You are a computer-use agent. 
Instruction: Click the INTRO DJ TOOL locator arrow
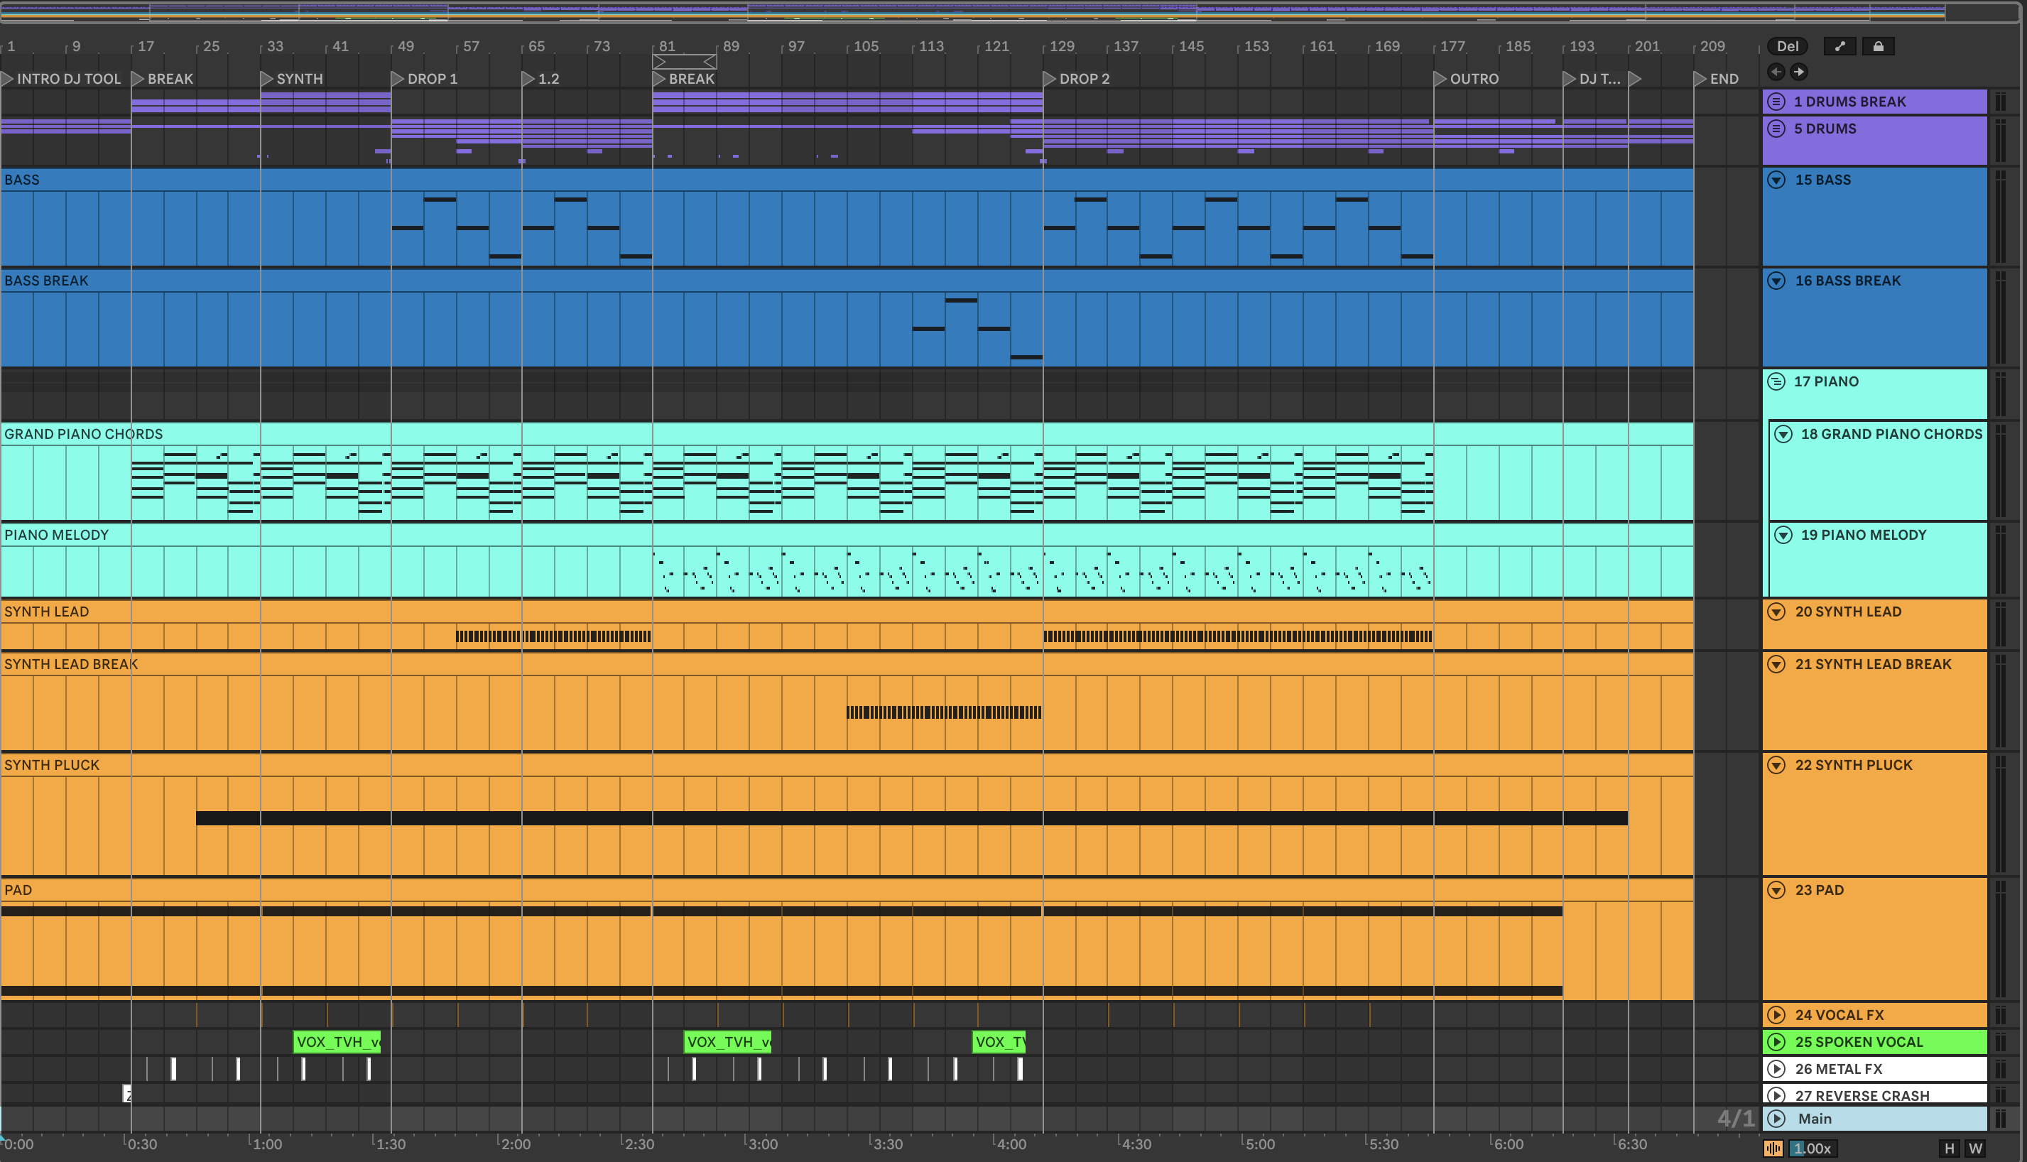7,79
